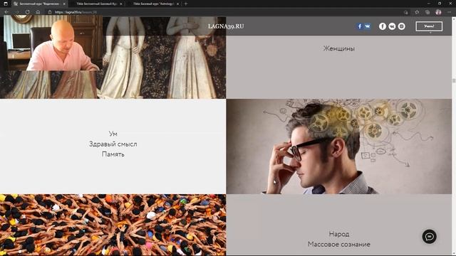Image resolution: width=456 pixels, height=256 pixels.
Task: Close the third browser tab
Action: click(x=177, y=4)
